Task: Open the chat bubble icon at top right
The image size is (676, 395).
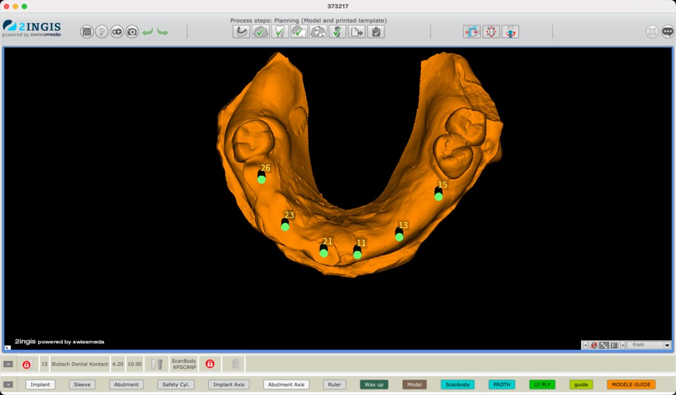Action: tap(667, 32)
